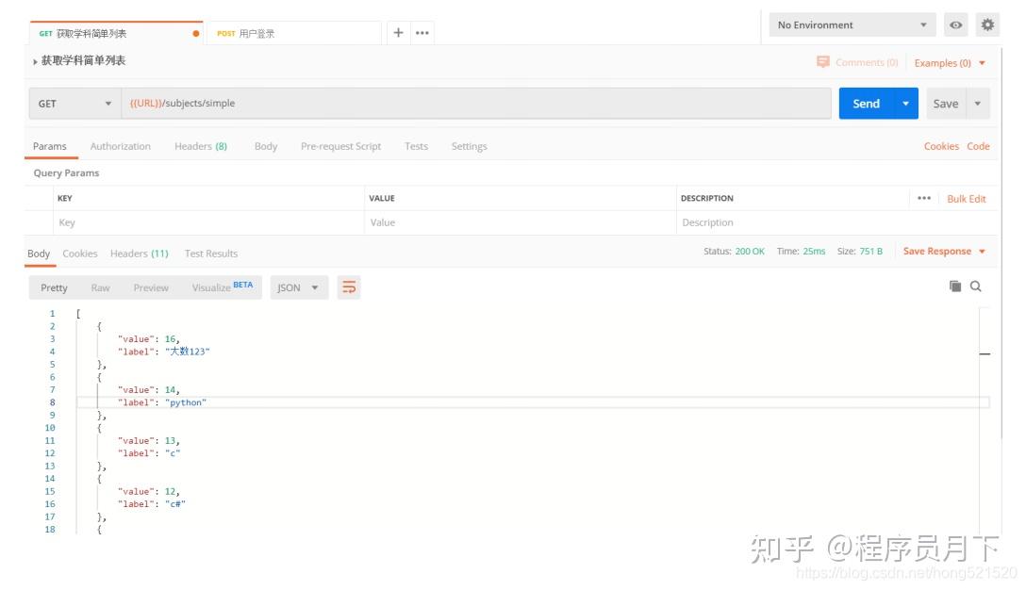This screenshot has width=1026, height=590.
Task: Click the blue Send button
Action: click(x=867, y=104)
